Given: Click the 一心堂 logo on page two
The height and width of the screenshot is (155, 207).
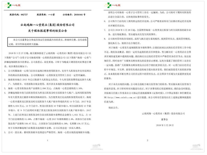Looking at the screenshot, I should [112, 5].
